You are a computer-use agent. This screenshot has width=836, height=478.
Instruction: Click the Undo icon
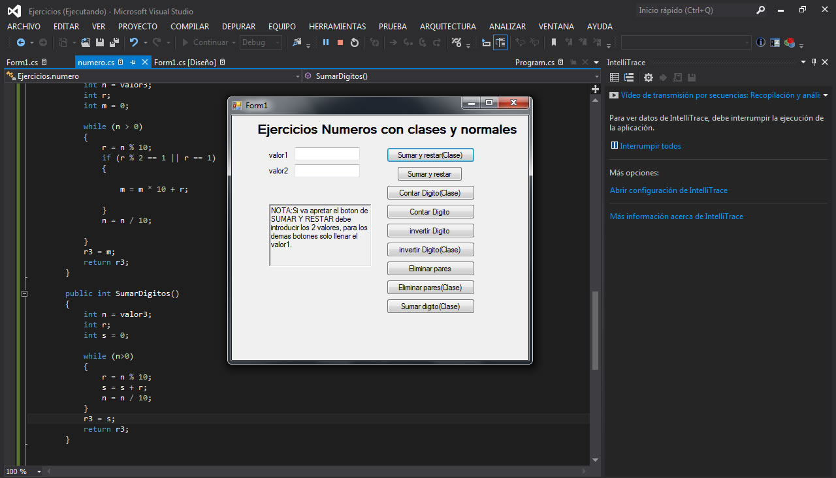tap(134, 42)
